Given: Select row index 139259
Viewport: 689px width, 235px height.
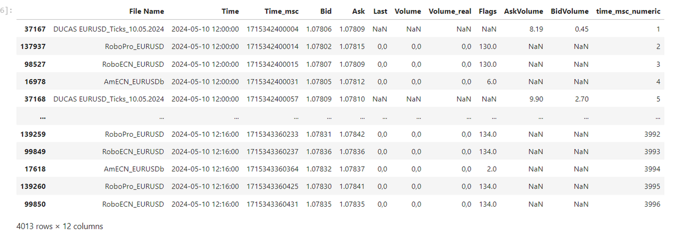Looking at the screenshot, I should tap(33, 134).
